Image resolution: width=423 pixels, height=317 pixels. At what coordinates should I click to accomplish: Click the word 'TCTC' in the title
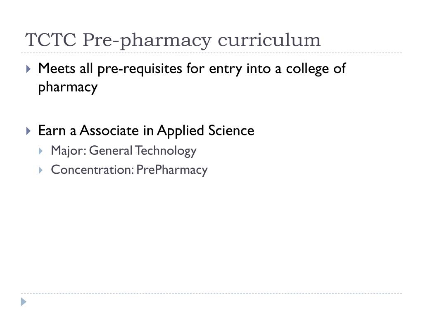(x=51, y=40)
